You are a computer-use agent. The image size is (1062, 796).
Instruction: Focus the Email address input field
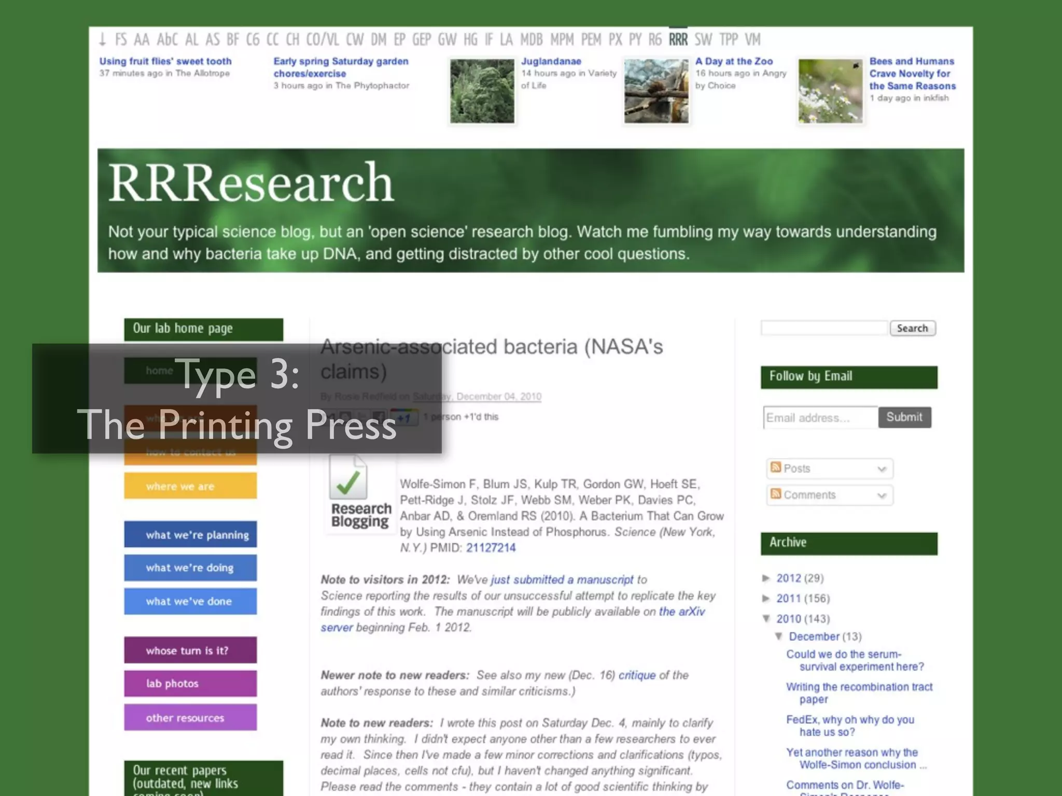click(x=820, y=418)
